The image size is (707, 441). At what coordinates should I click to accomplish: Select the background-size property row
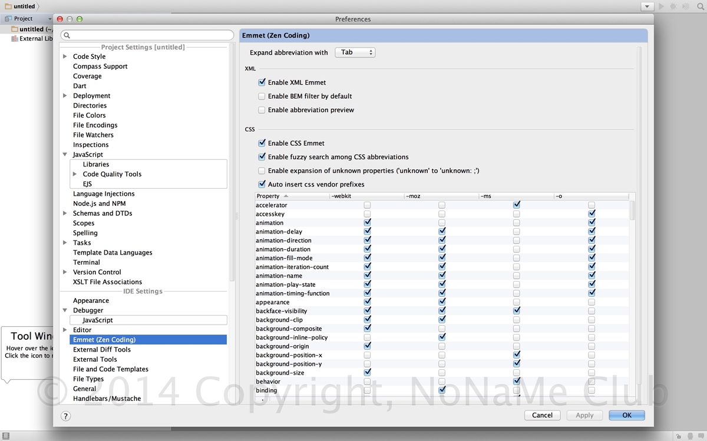coord(441,372)
